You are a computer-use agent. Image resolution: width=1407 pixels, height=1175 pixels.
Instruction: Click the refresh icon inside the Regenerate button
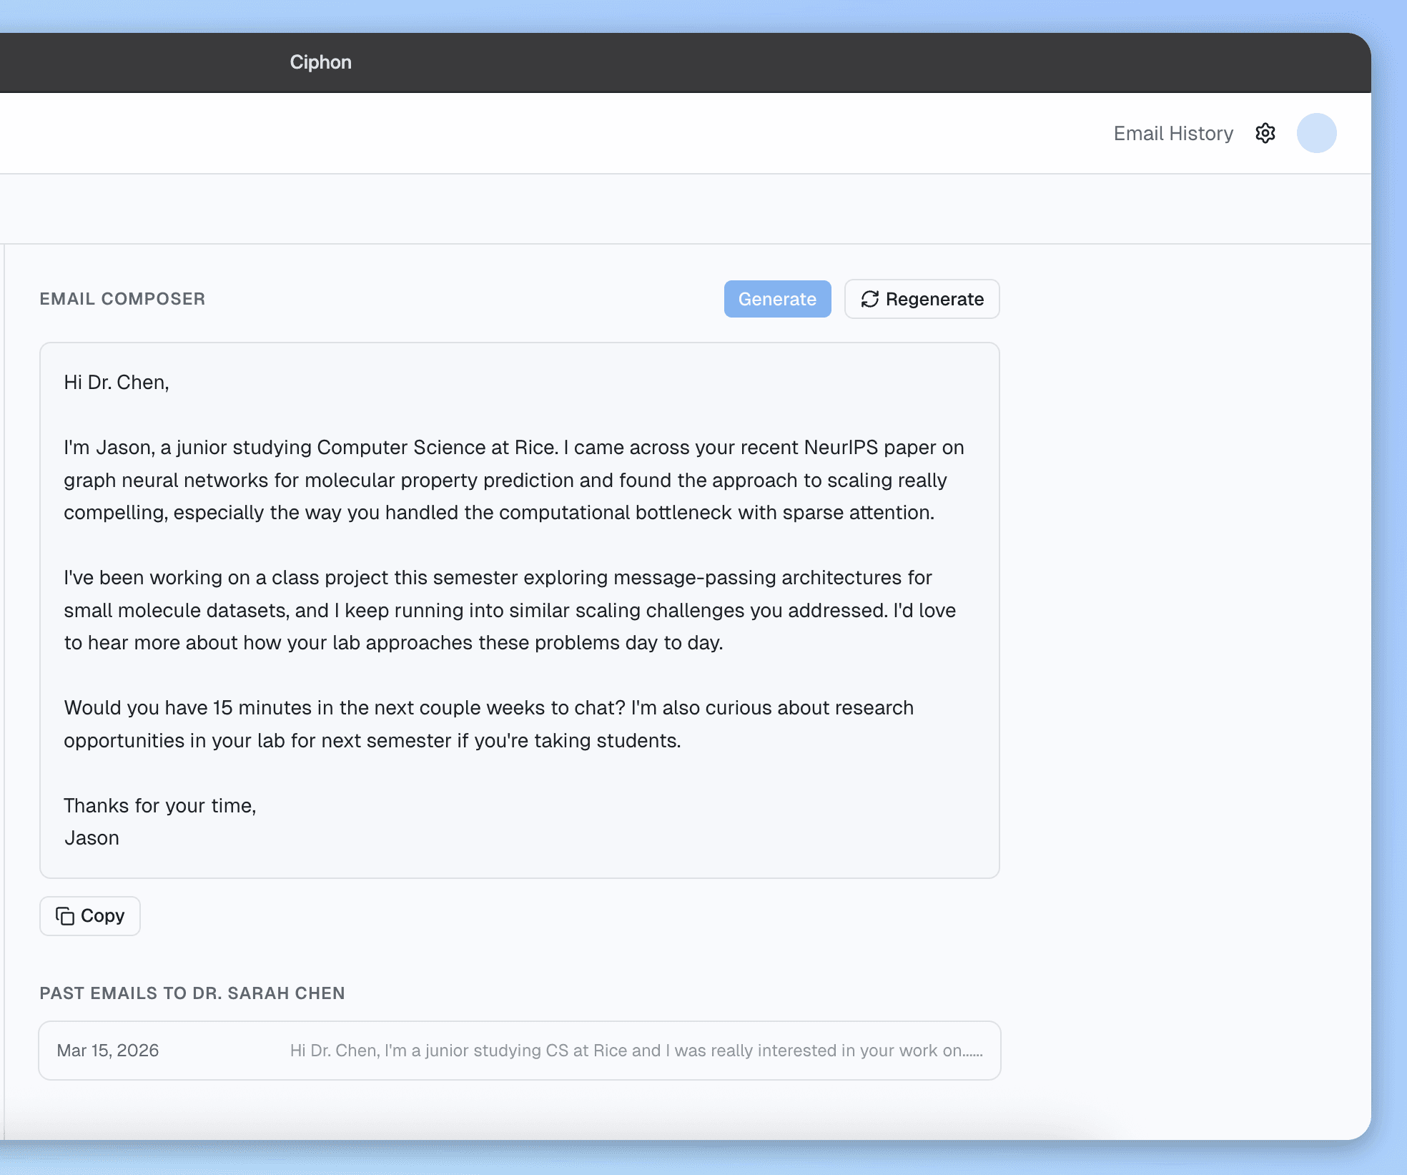click(x=869, y=300)
